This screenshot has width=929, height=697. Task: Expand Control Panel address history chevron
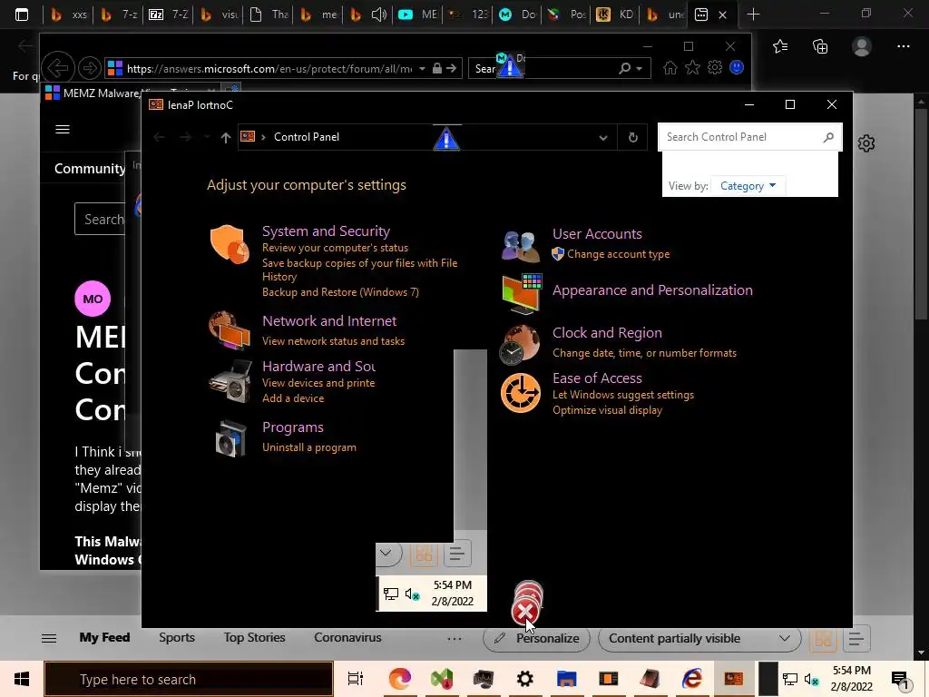click(x=602, y=138)
